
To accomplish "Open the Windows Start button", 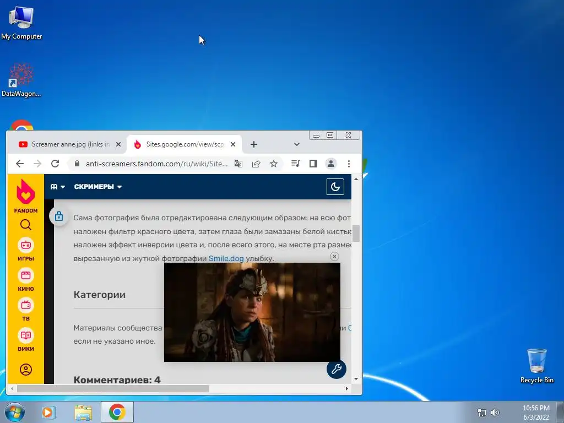I will point(15,412).
